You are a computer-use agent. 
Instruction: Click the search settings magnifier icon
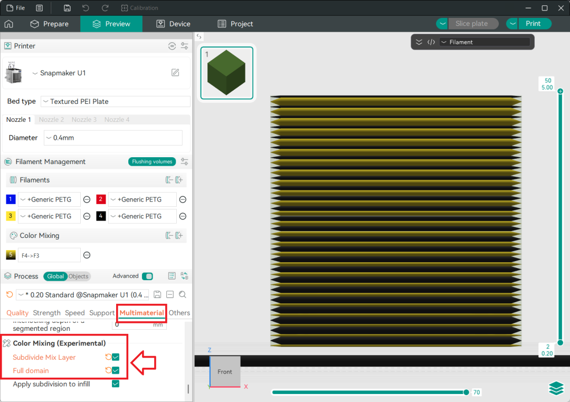pos(183,294)
